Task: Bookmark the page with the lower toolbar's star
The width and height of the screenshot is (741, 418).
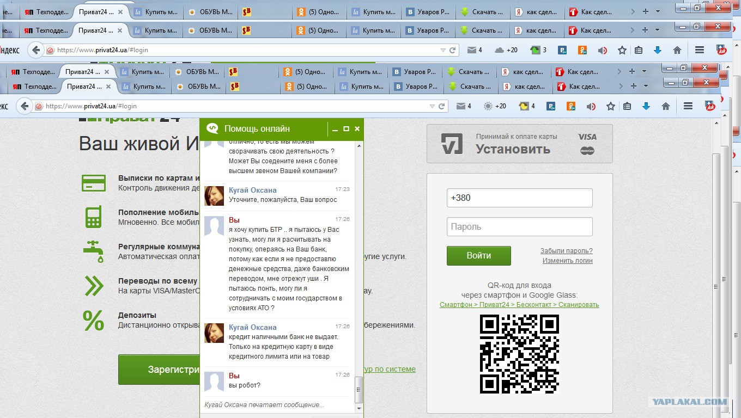Action: pos(611,106)
